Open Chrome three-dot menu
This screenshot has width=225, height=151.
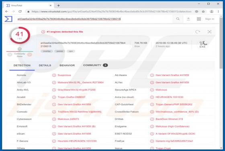point(218,12)
